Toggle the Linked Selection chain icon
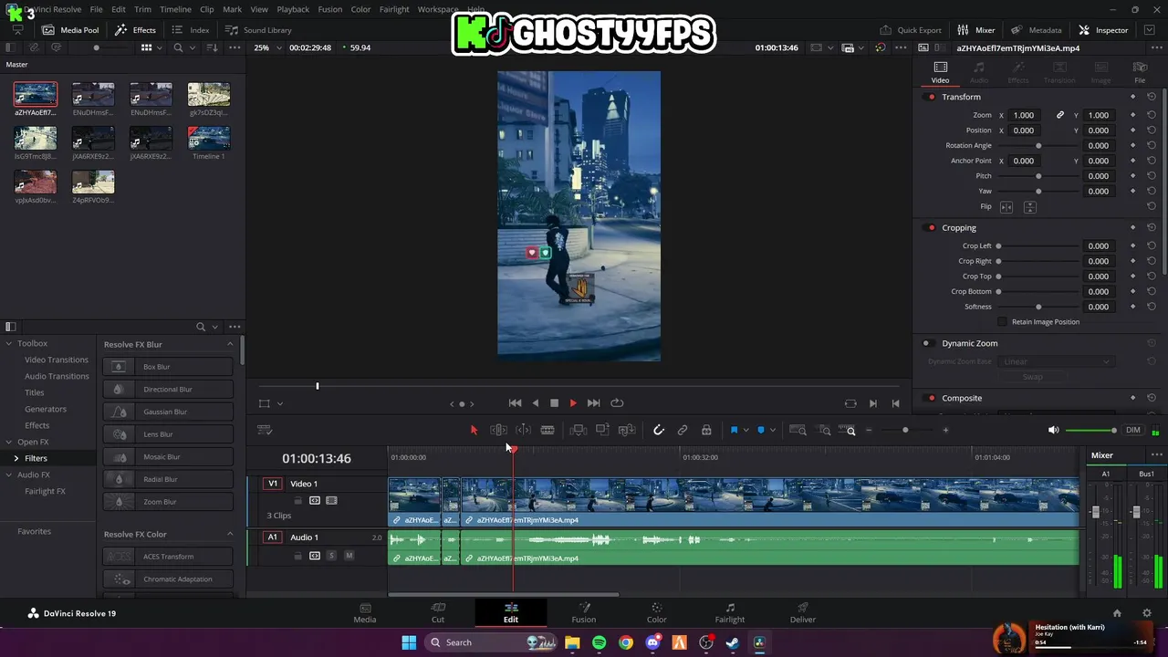Screen dimensions: 1168x657 click(683, 430)
